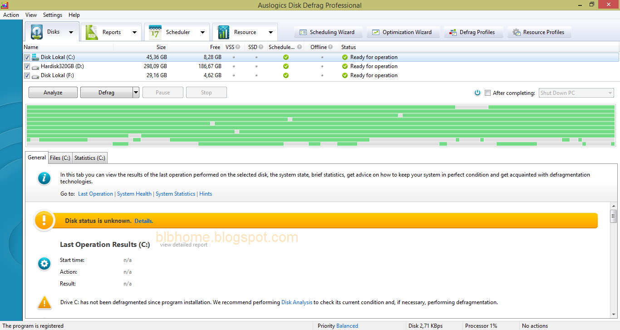The image size is (620, 330).
Task: Switch to the Files (C:) tab
Action: click(x=60, y=158)
